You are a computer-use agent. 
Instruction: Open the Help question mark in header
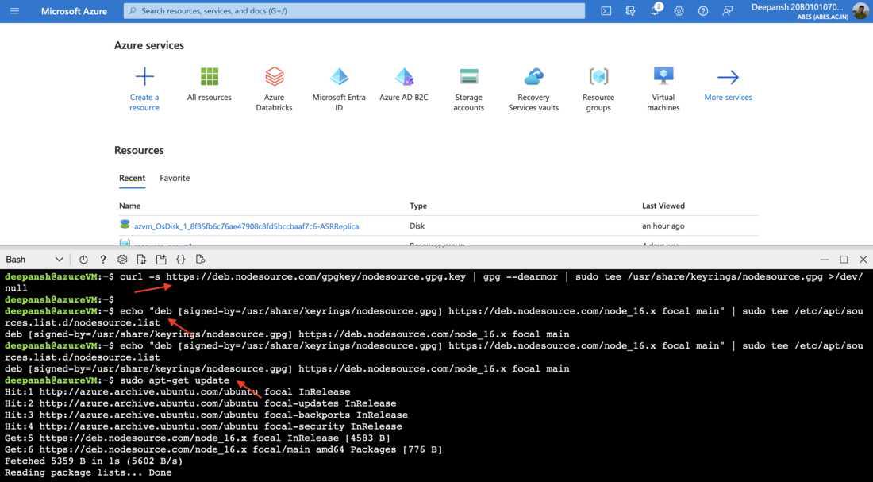[703, 10]
